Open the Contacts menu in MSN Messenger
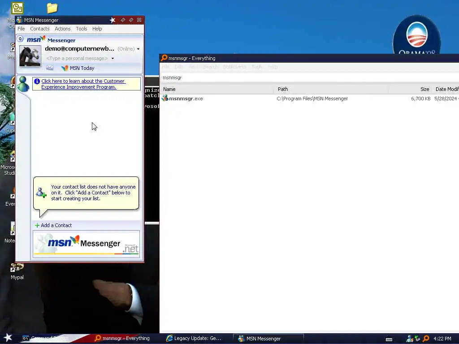Viewport: 459px width, 344px height. pyautogui.click(x=39, y=29)
